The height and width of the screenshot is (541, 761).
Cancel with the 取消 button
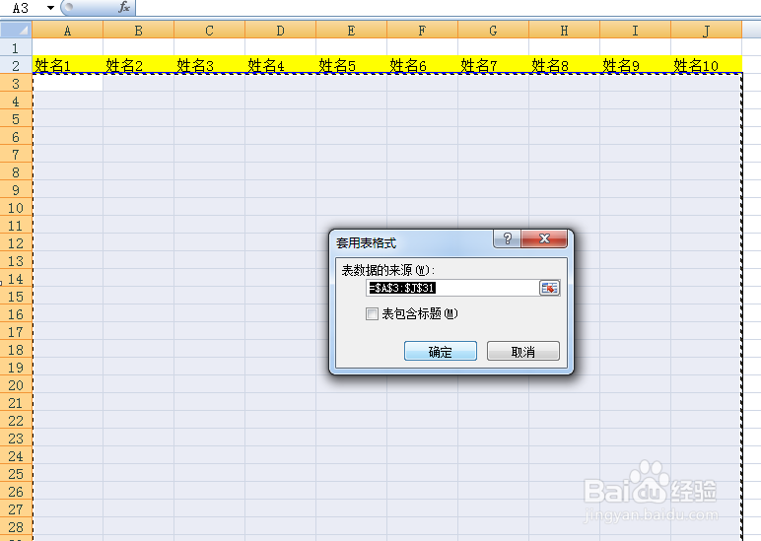(523, 351)
